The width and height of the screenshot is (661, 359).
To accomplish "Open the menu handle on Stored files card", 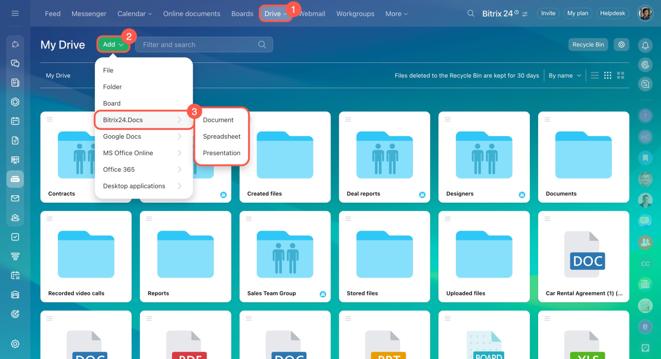I will click(349, 219).
